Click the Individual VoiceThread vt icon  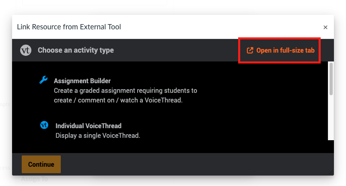pyautogui.click(x=44, y=125)
